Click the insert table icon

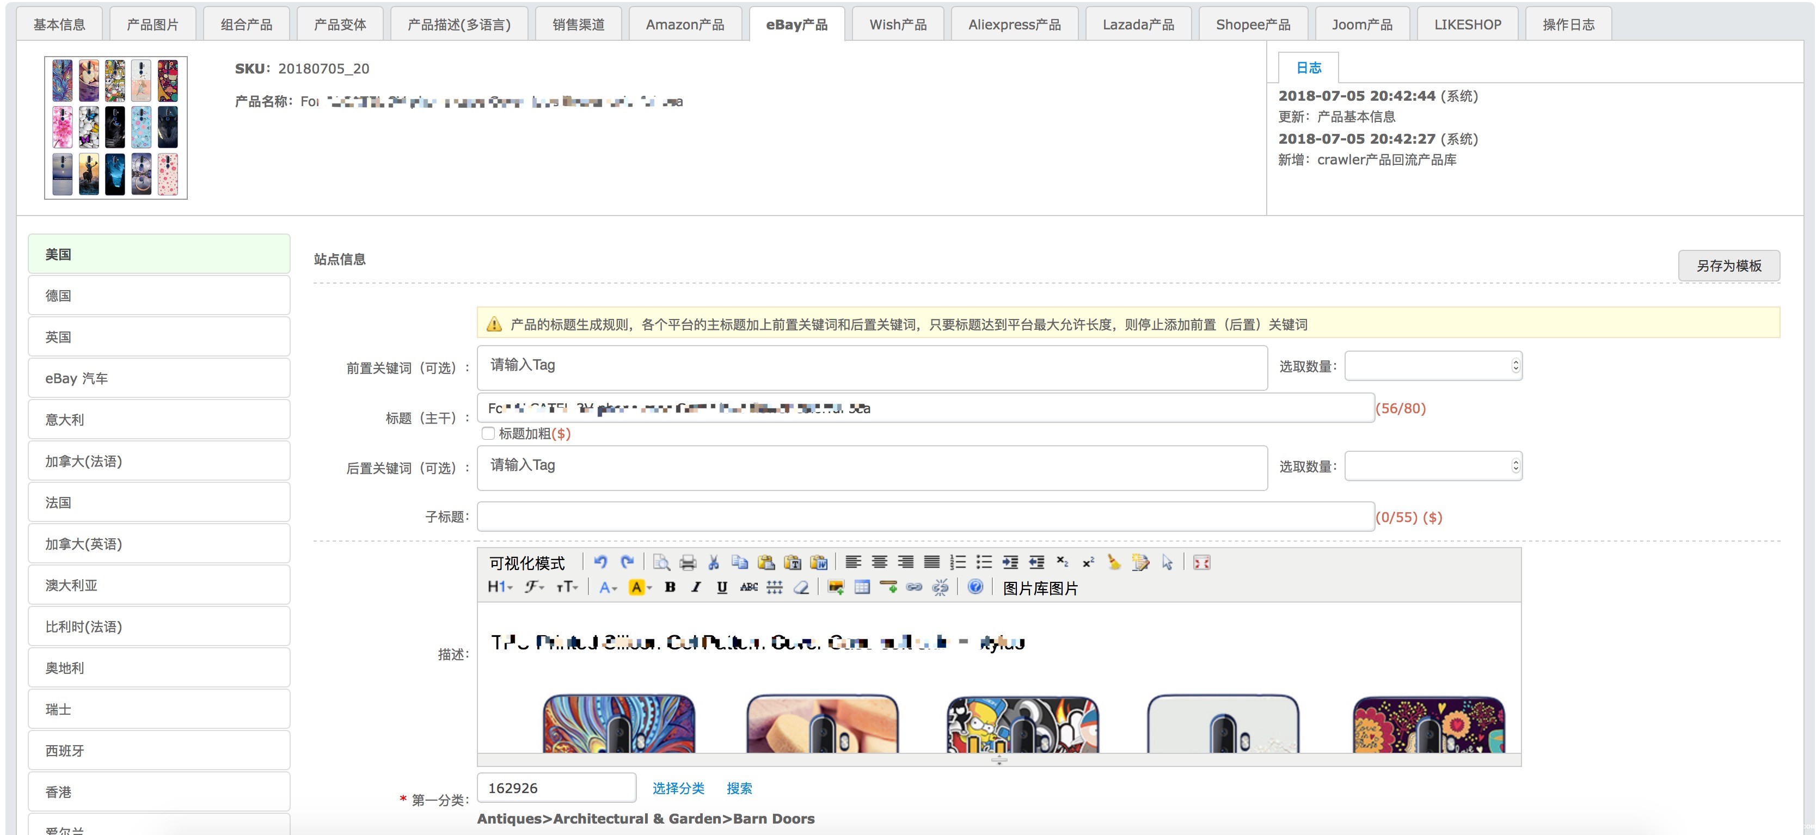[862, 587]
